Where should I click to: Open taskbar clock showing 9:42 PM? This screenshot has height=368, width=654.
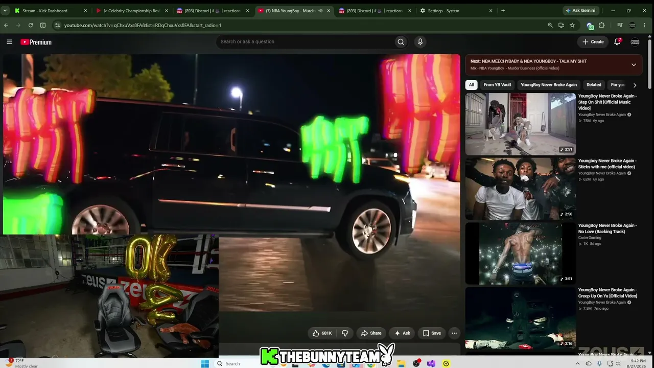(637, 363)
